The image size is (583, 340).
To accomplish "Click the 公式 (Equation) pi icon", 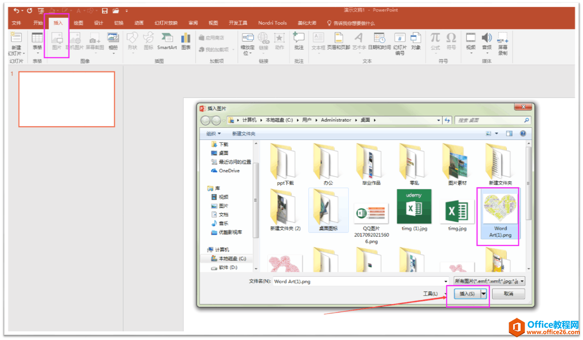I will [435, 40].
